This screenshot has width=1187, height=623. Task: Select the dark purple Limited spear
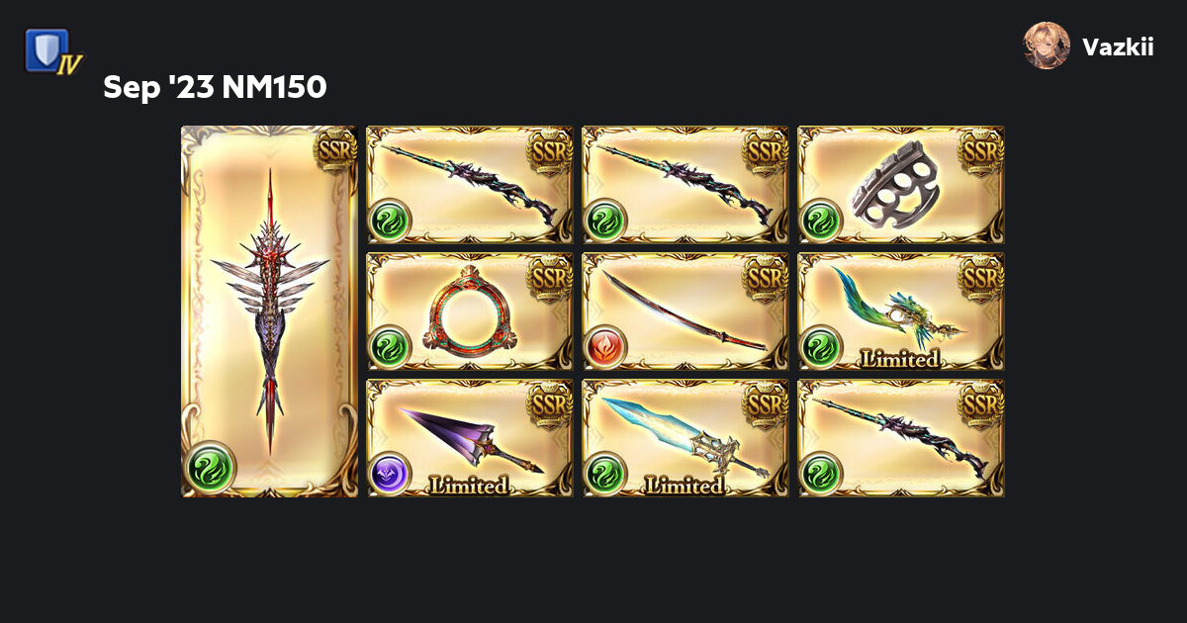pyautogui.click(x=470, y=438)
